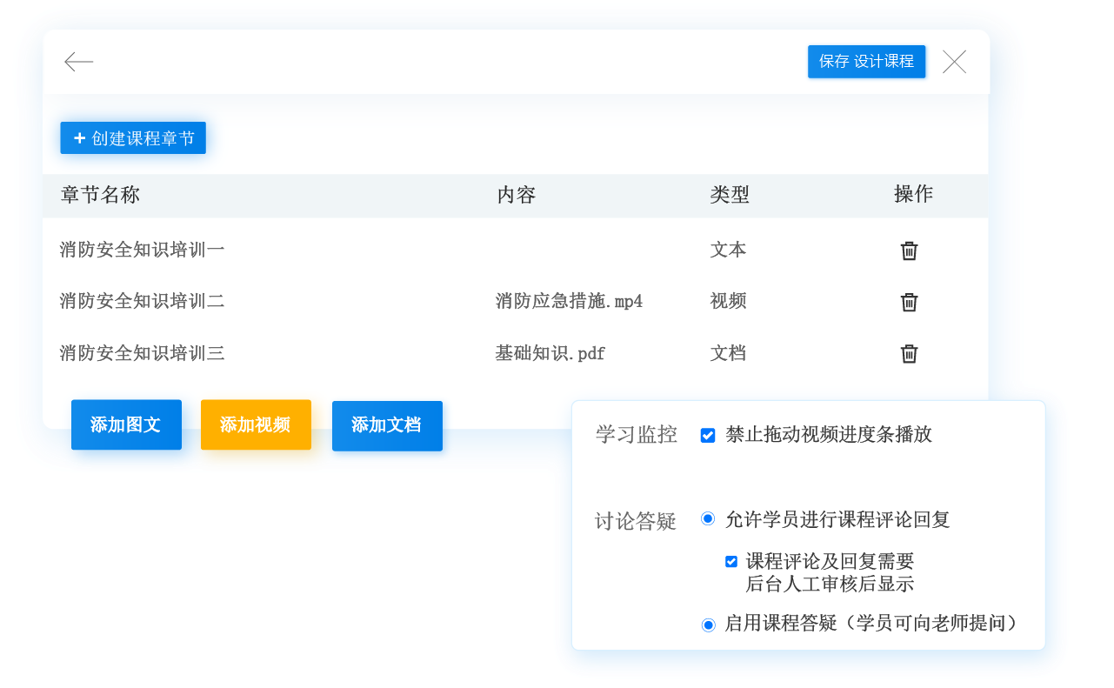Click 创建课程章节 button
Screen dimensions: 1114x688
click(133, 138)
